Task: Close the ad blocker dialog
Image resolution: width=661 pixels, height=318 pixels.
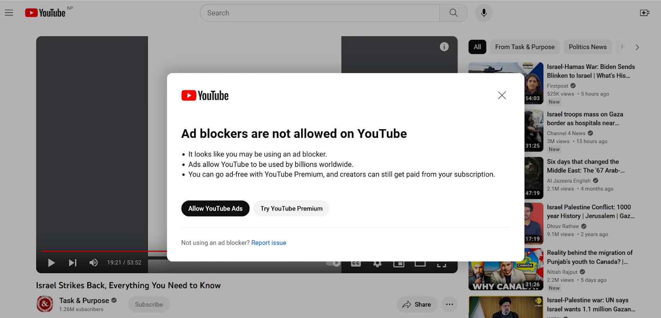Action: pos(502,95)
